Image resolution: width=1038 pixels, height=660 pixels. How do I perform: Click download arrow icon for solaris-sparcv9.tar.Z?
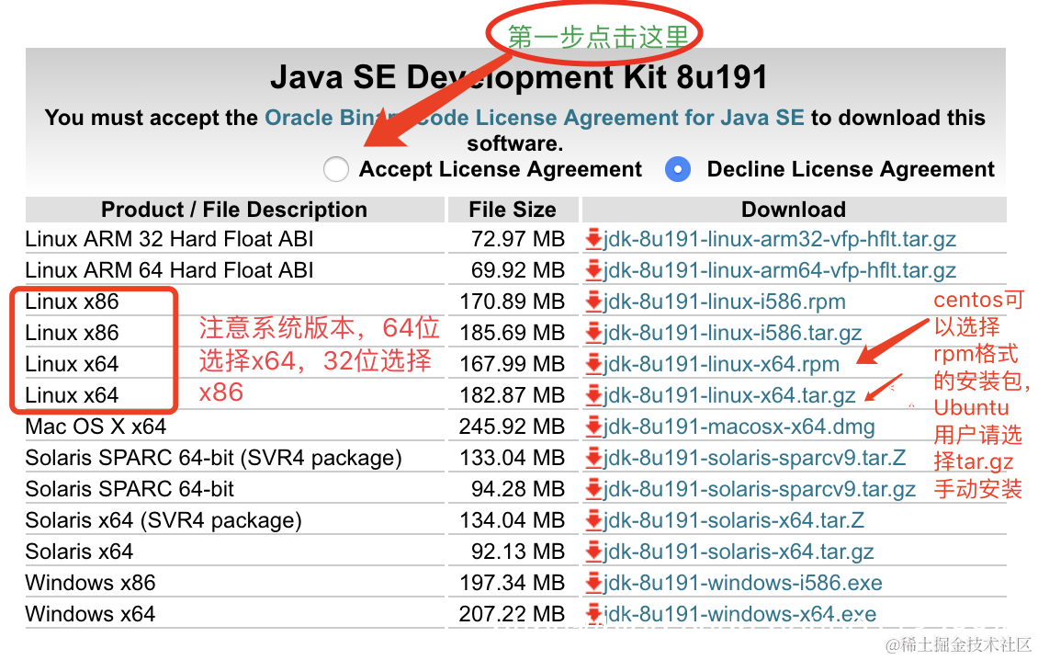pos(593,458)
